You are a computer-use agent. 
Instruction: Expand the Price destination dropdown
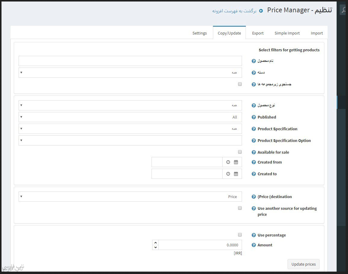tap(130, 197)
